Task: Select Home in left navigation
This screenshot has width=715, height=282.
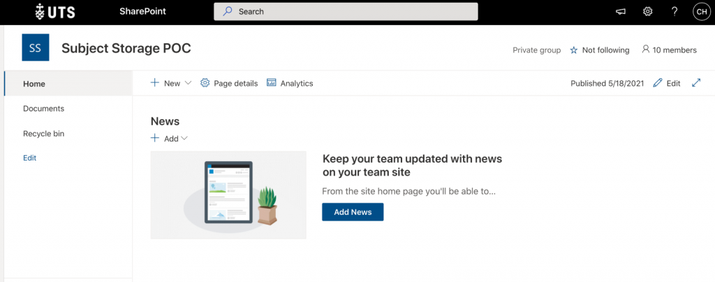Action: 68,84
